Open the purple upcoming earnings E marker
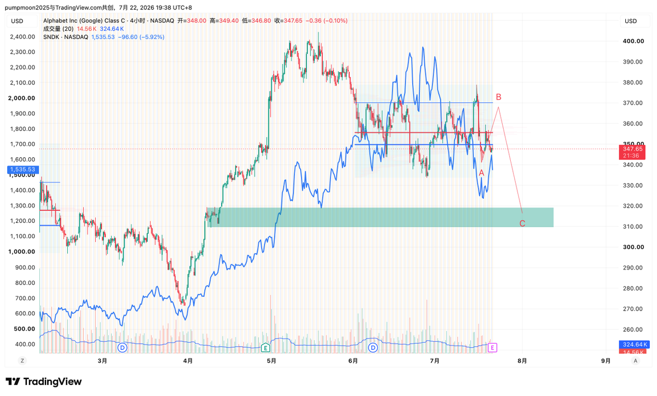The height and width of the screenshot is (396, 657). pyautogui.click(x=493, y=347)
